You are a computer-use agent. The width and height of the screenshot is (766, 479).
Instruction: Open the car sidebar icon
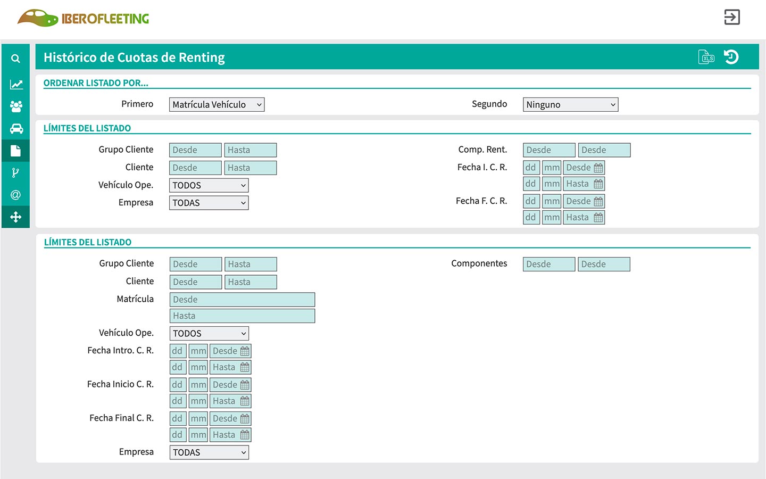point(15,128)
